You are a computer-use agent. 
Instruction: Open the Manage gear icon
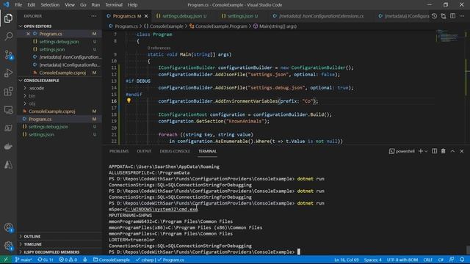[8, 246]
